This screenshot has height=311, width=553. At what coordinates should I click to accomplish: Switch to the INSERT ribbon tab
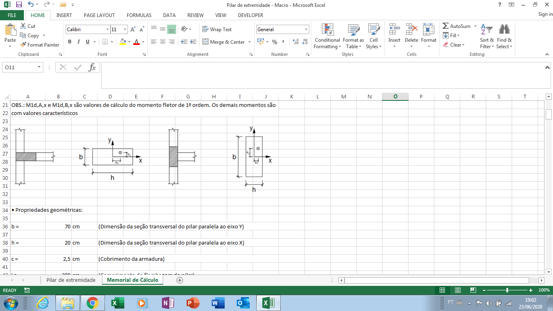click(x=64, y=15)
